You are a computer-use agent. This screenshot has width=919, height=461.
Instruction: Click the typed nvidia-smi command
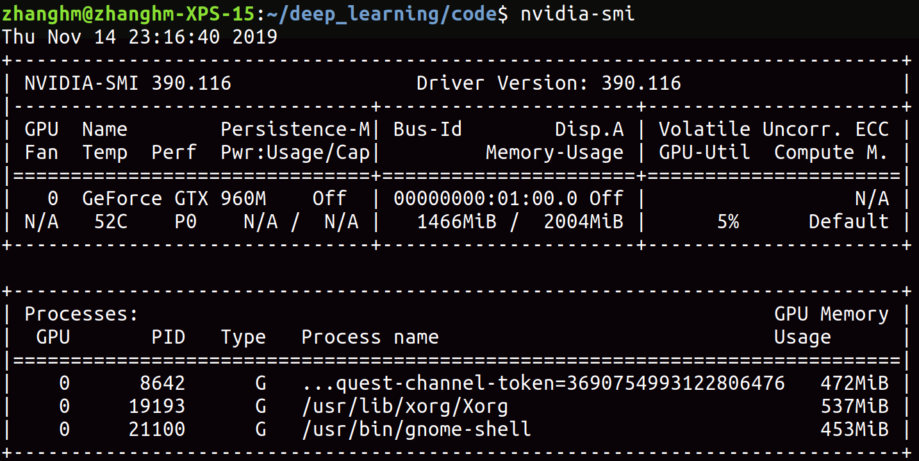(x=577, y=13)
